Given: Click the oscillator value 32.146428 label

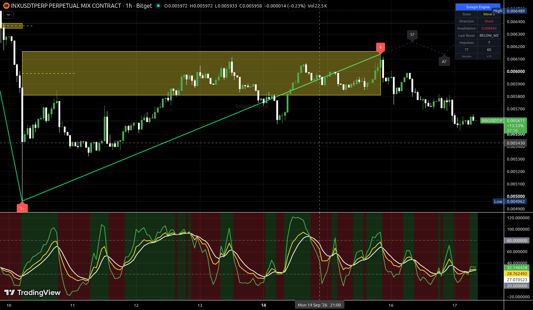Looking at the screenshot, I should (517, 268).
